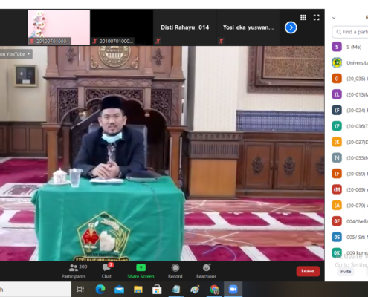
Task: Select participant (20-036) in the list
Action: pos(349,126)
